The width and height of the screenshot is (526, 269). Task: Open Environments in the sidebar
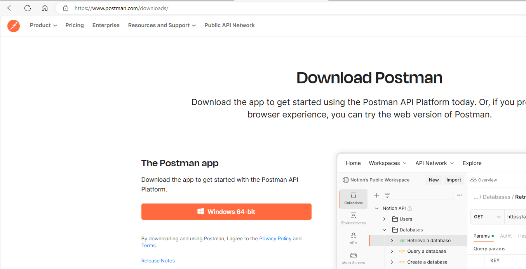tap(354, 219)
